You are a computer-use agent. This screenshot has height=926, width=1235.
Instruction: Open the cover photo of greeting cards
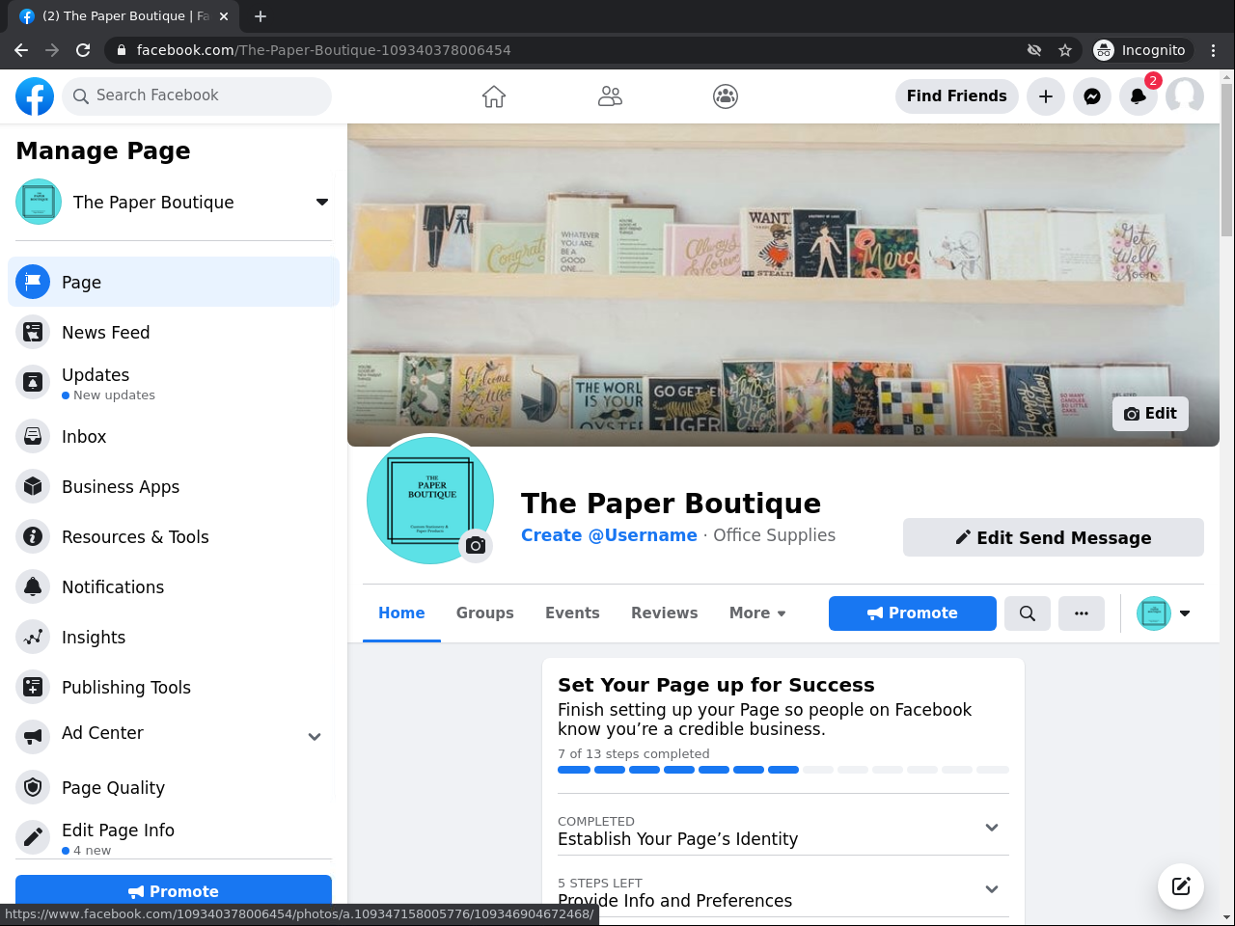point(783,285)
